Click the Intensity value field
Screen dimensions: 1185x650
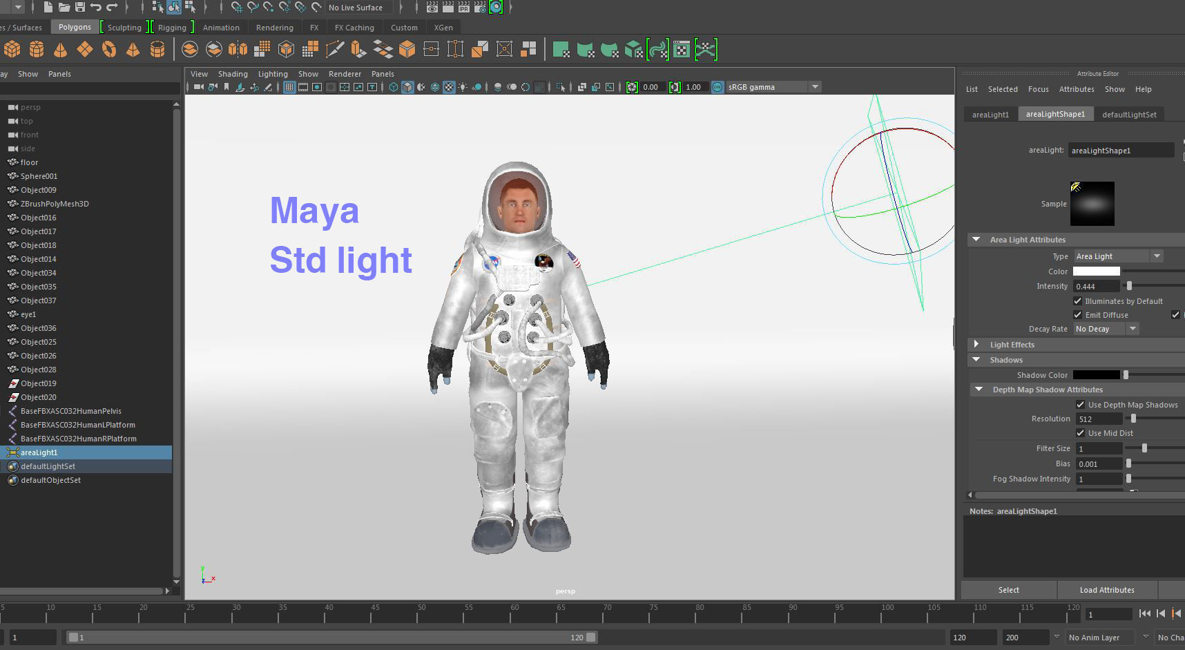coord(1097,286)
